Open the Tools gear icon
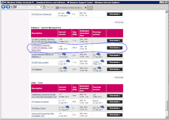This screenshot has width=169, height=120. coord(166,7)
